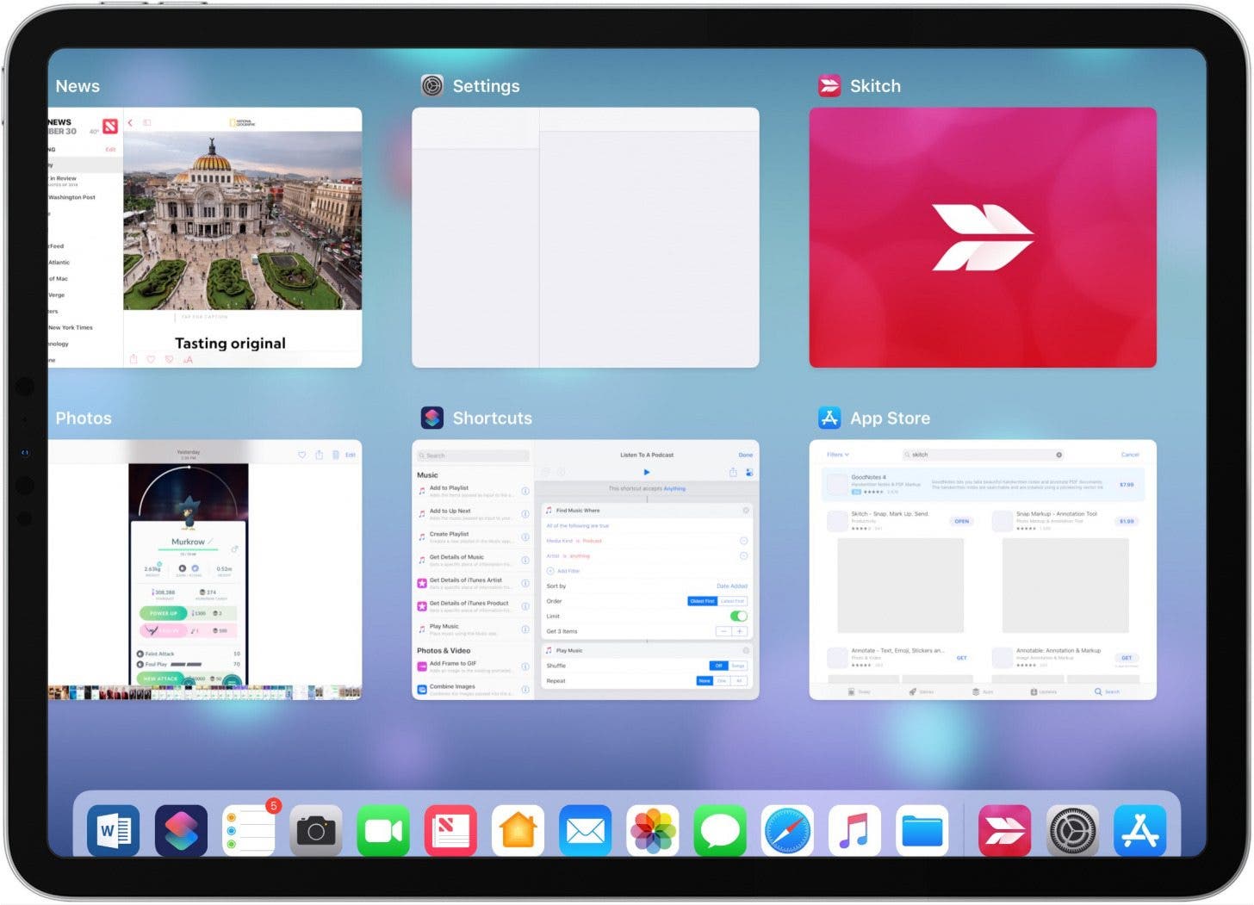1254x905 pixels.
Task: Open App Store from dock recents
Action: [1140, 830]
